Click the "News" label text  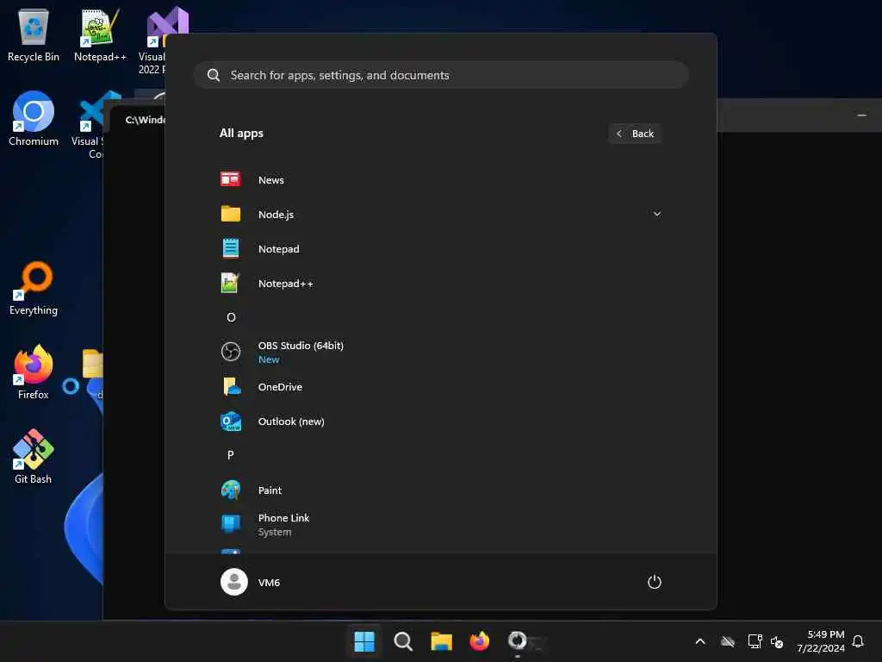(x=271, y=179)
